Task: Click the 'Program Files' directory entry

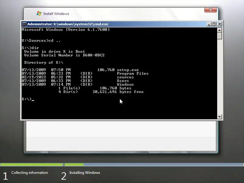Action: coord(133,74)
